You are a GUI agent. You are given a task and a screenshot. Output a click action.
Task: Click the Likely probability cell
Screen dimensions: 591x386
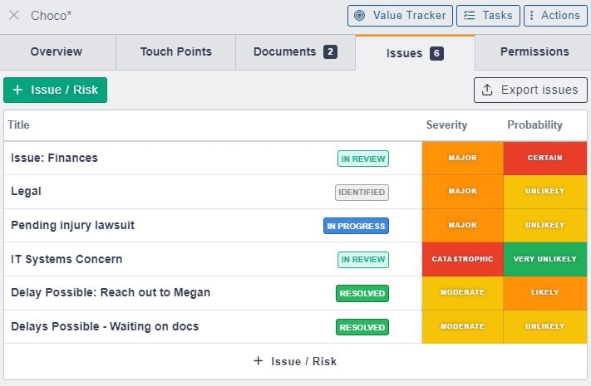(x=544, y=292)
